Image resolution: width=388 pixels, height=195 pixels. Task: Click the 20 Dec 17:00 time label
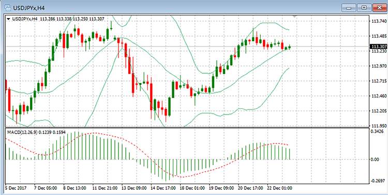(x=251, y=188)
